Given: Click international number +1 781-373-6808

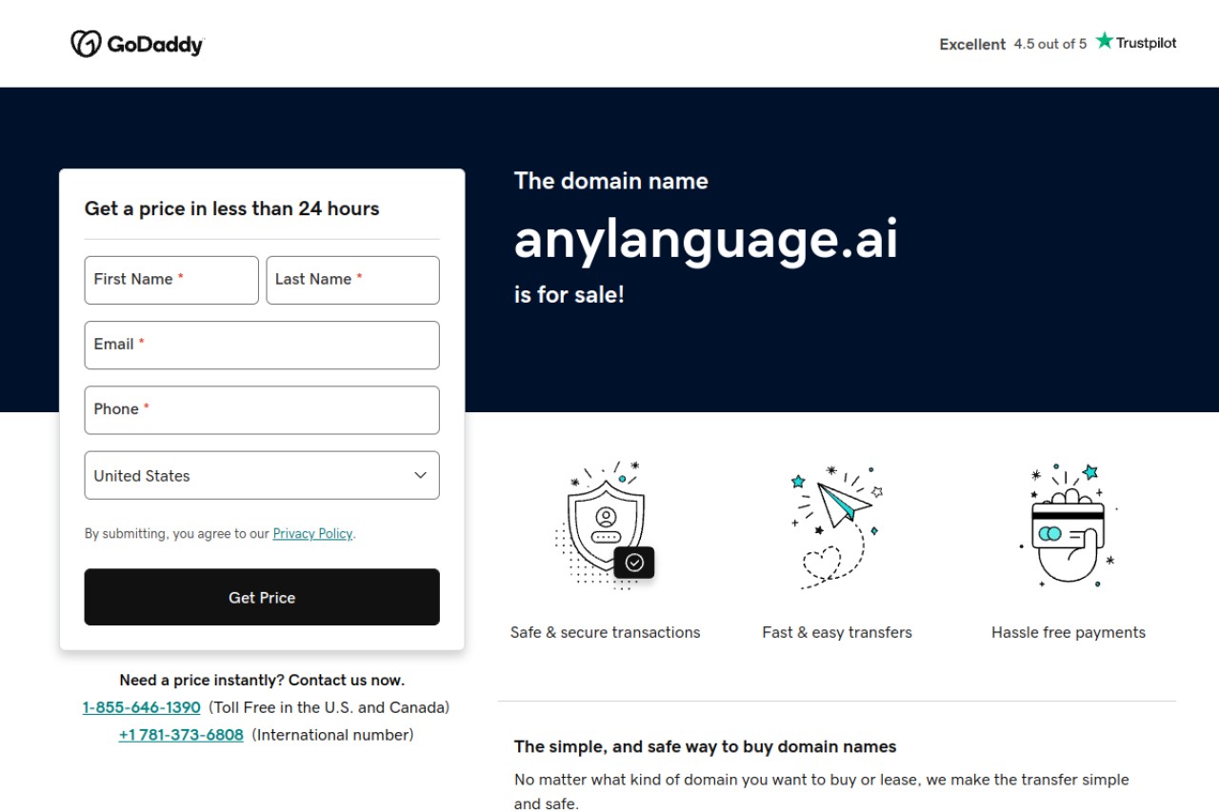Looking at the screenshot, I should pyautogui.click(x=181, y=735).
